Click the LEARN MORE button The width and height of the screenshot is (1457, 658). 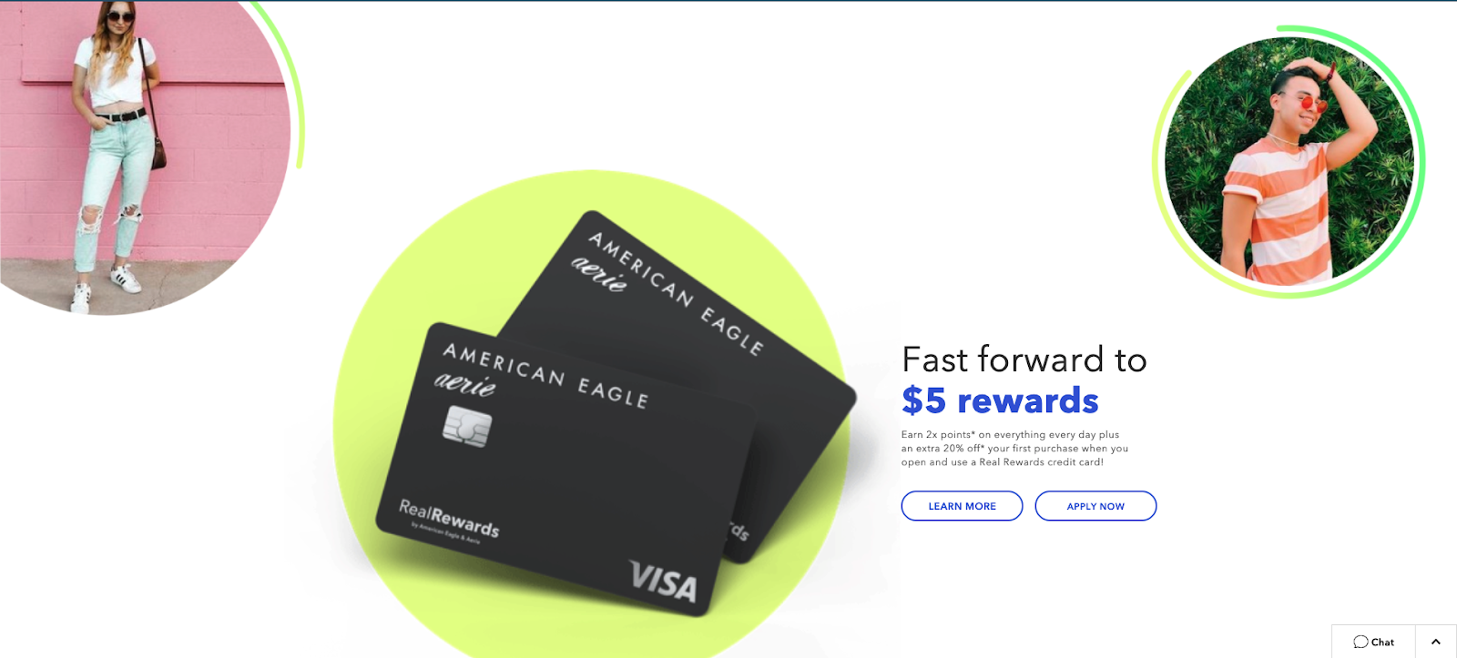point(962,506)
